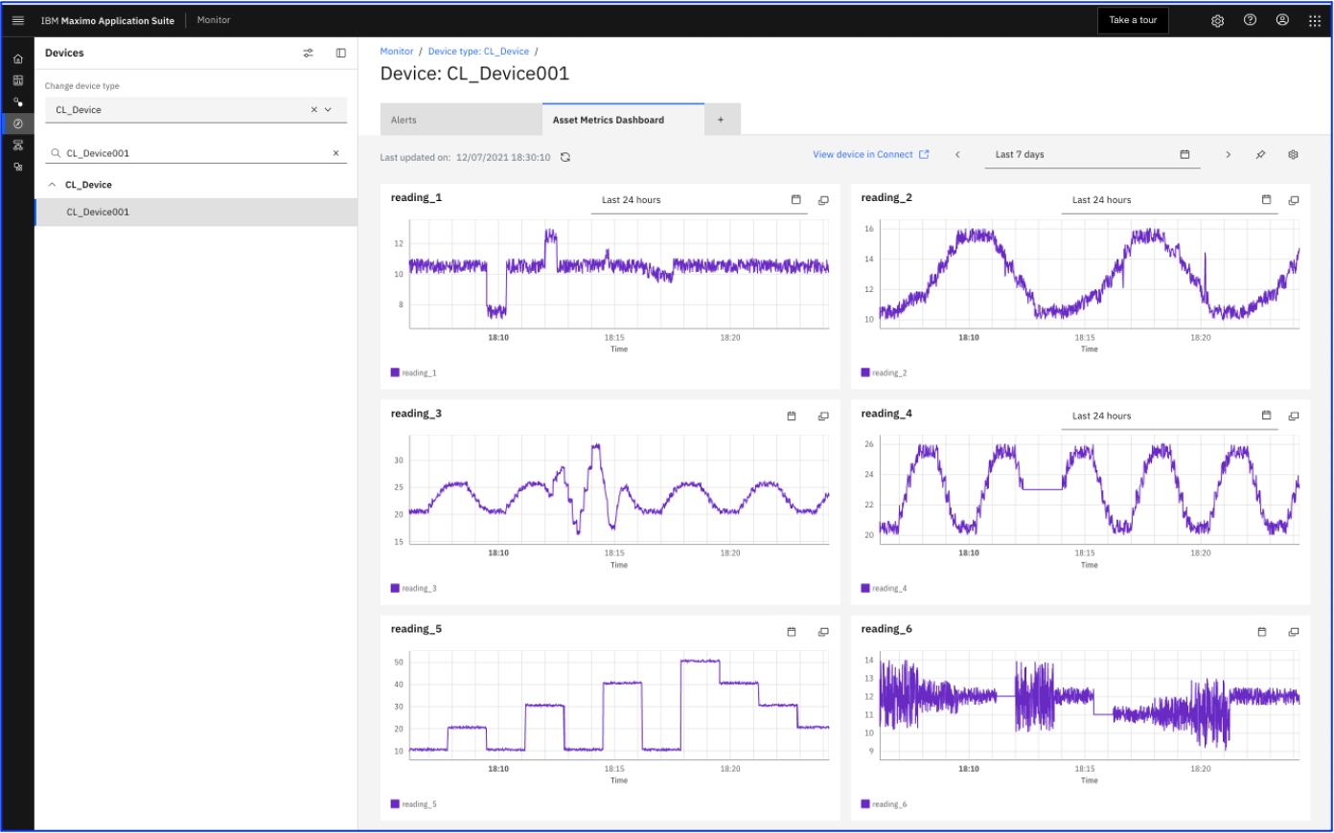
Task: Open the reading_3 calendar icon
Action: point(792,416)
